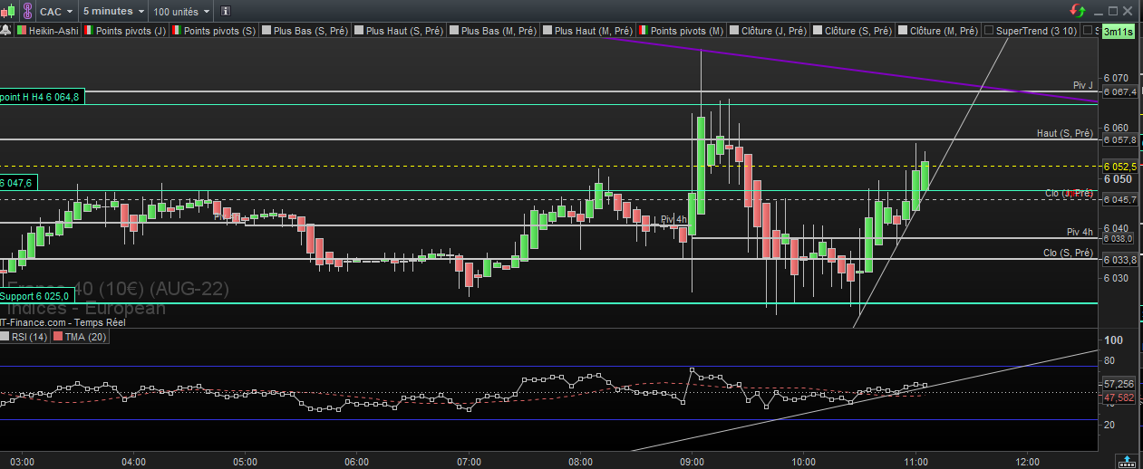This screenshot has width=1143, height=469.
Task: Click the 6 033,8 price axis tag
Action: tap(1119, 259)
